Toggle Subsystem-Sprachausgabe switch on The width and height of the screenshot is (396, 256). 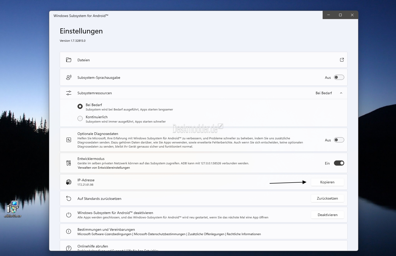[339, 77]
